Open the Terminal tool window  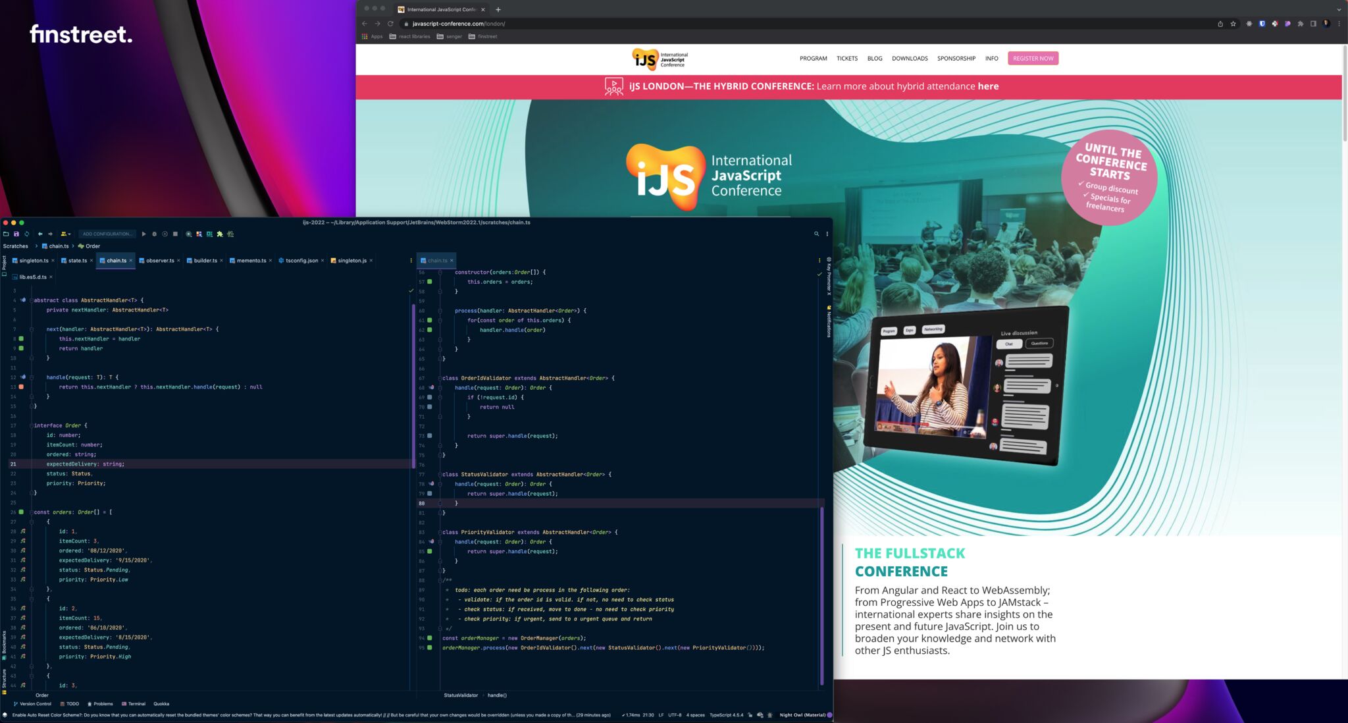click(x=134, y=704)
